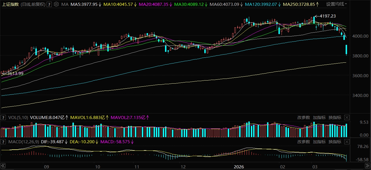Image resolution: width=371 pixels, height=170 pixels.
Task: Click 加指标 in the VOL panel
Action: 319,117
